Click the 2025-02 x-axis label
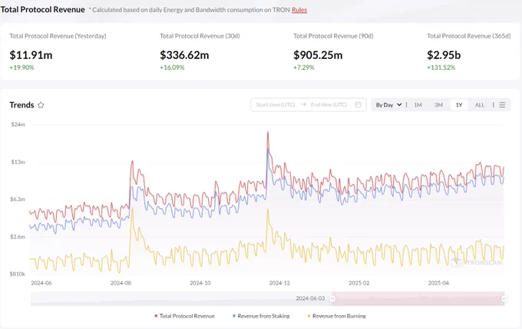The width and height of the screenshot is (522, 329). coord(359,283)
